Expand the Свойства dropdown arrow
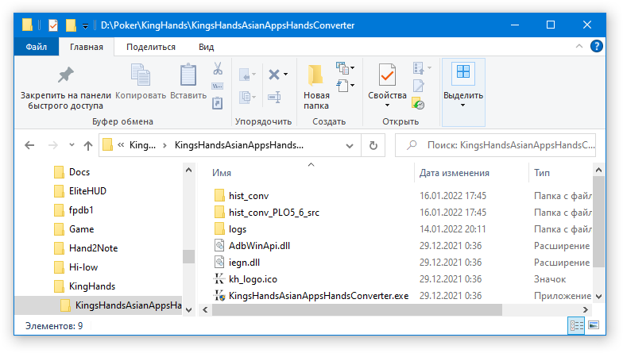This screenshot has height=353, width=623. [387, 105]
